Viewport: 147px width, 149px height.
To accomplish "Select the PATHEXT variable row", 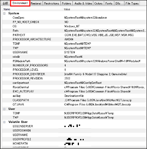I will (x=74, y=35).
